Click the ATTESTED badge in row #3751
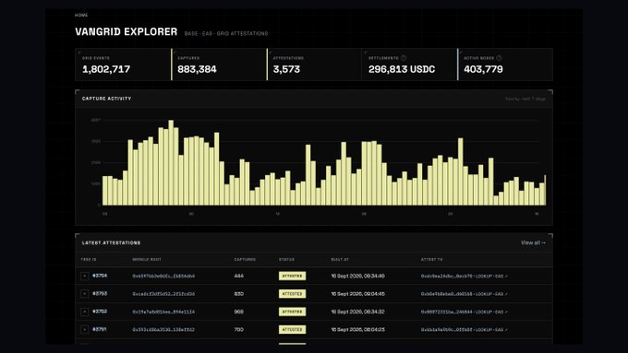This screenshot has width=628, height=353. (293, 330)
